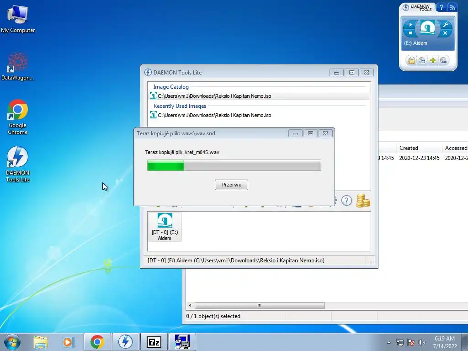Click the Accessed column header in background window

pos(455,148)
